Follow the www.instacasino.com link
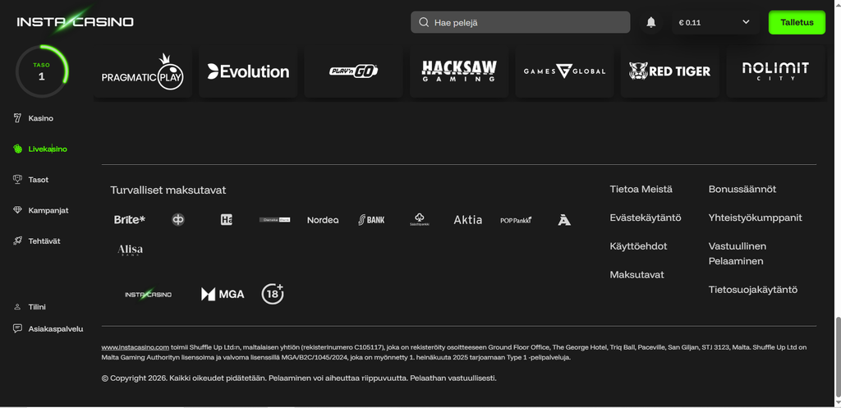Viewport: 841px width, 408px height. (x=136, y=347)
